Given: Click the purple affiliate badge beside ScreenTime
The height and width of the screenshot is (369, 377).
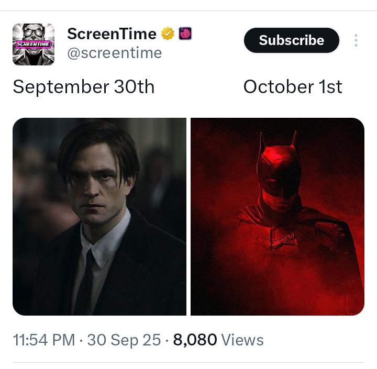Looking at the screenshot, I should tap(185, 34).
